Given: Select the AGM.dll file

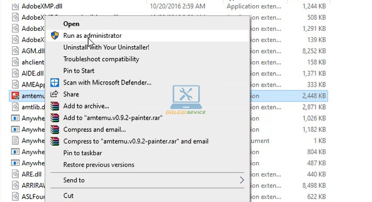Looking at the screenshot, I should click(33, 51).
